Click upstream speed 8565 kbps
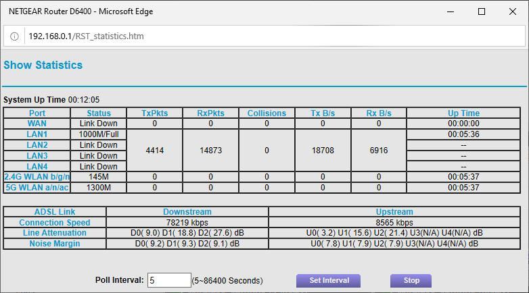 click(394, 222)
